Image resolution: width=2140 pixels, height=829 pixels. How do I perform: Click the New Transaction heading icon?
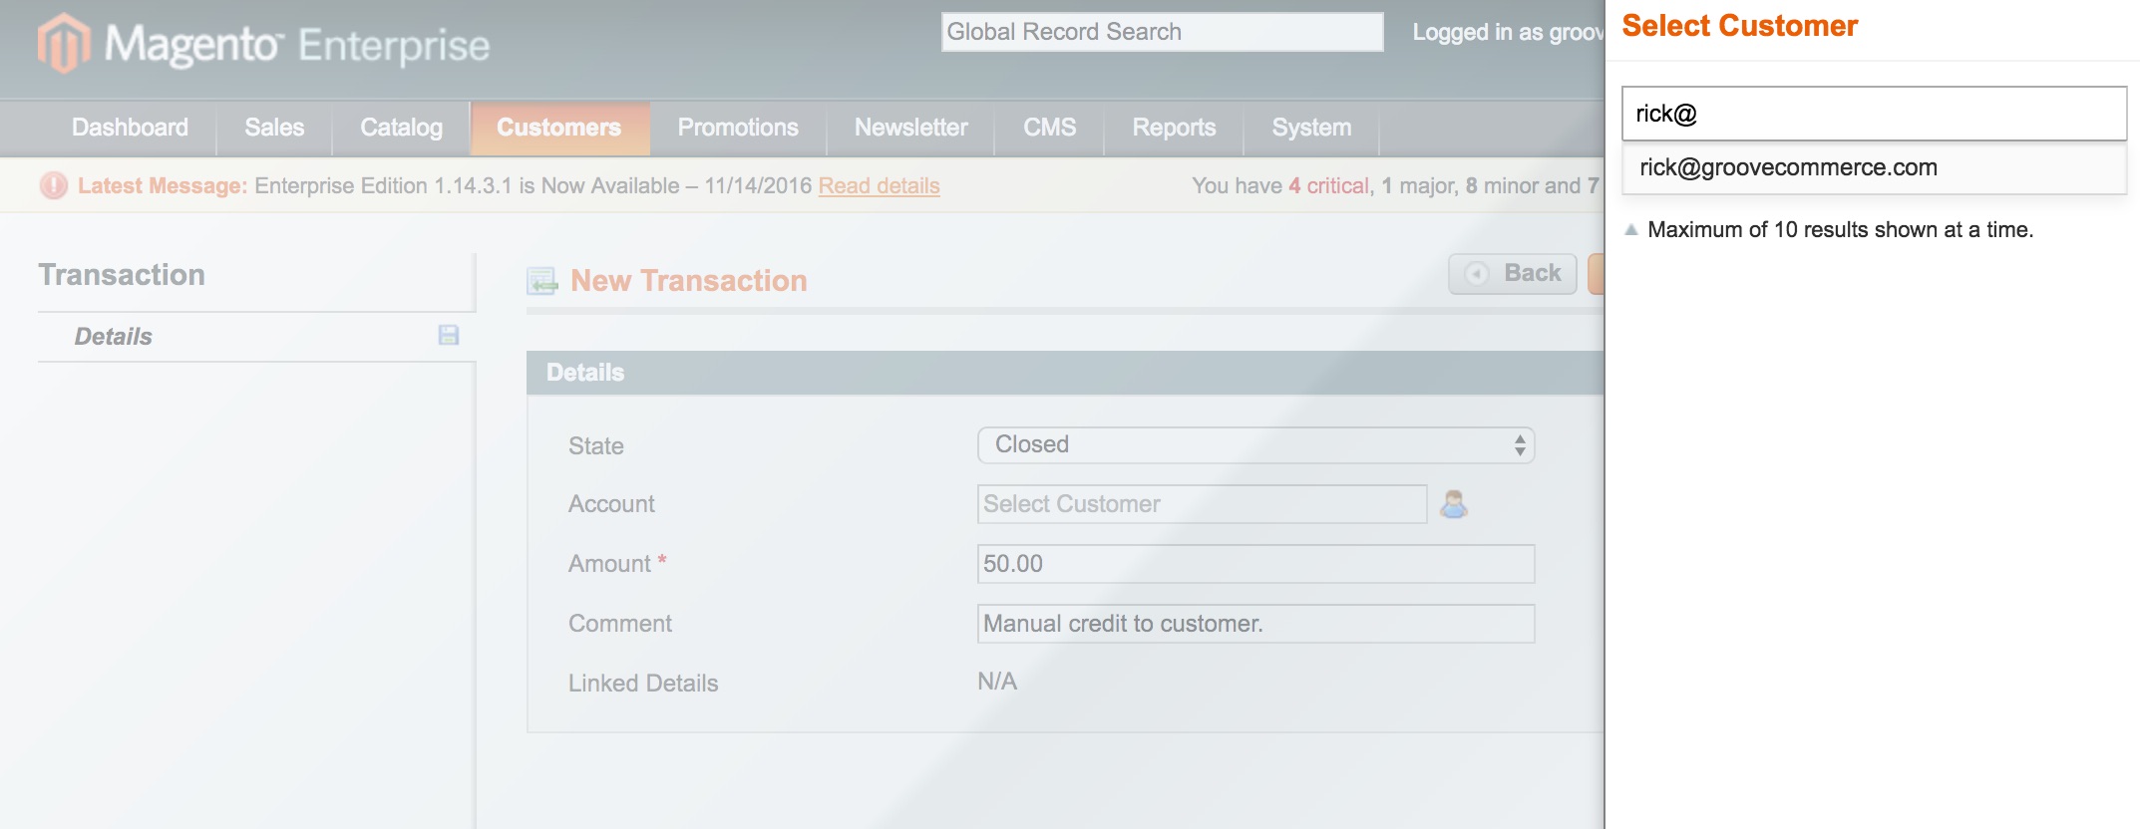tap(542, 281)
